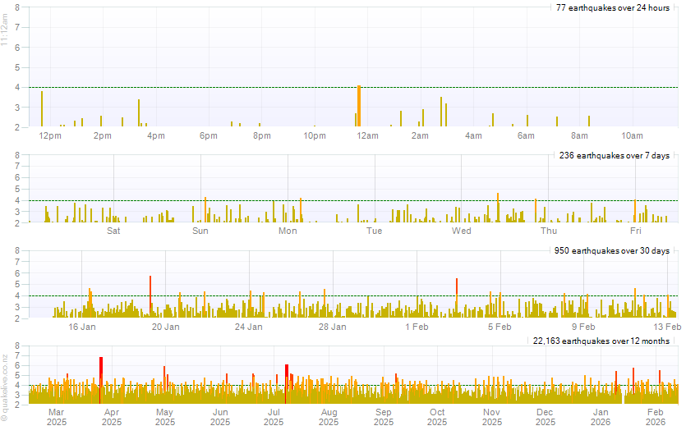Click the 'Sun' day label on 7-day axis
The image size is (686, 435).
coord(200,231)
